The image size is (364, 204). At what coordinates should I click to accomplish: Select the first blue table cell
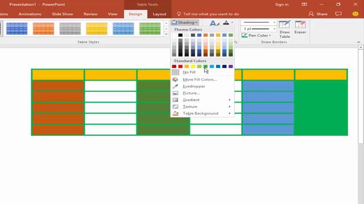coord(268,86)
